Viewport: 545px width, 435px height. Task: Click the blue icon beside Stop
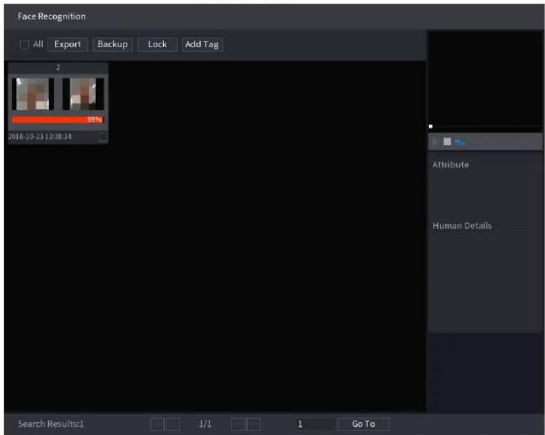coord(459,142)
